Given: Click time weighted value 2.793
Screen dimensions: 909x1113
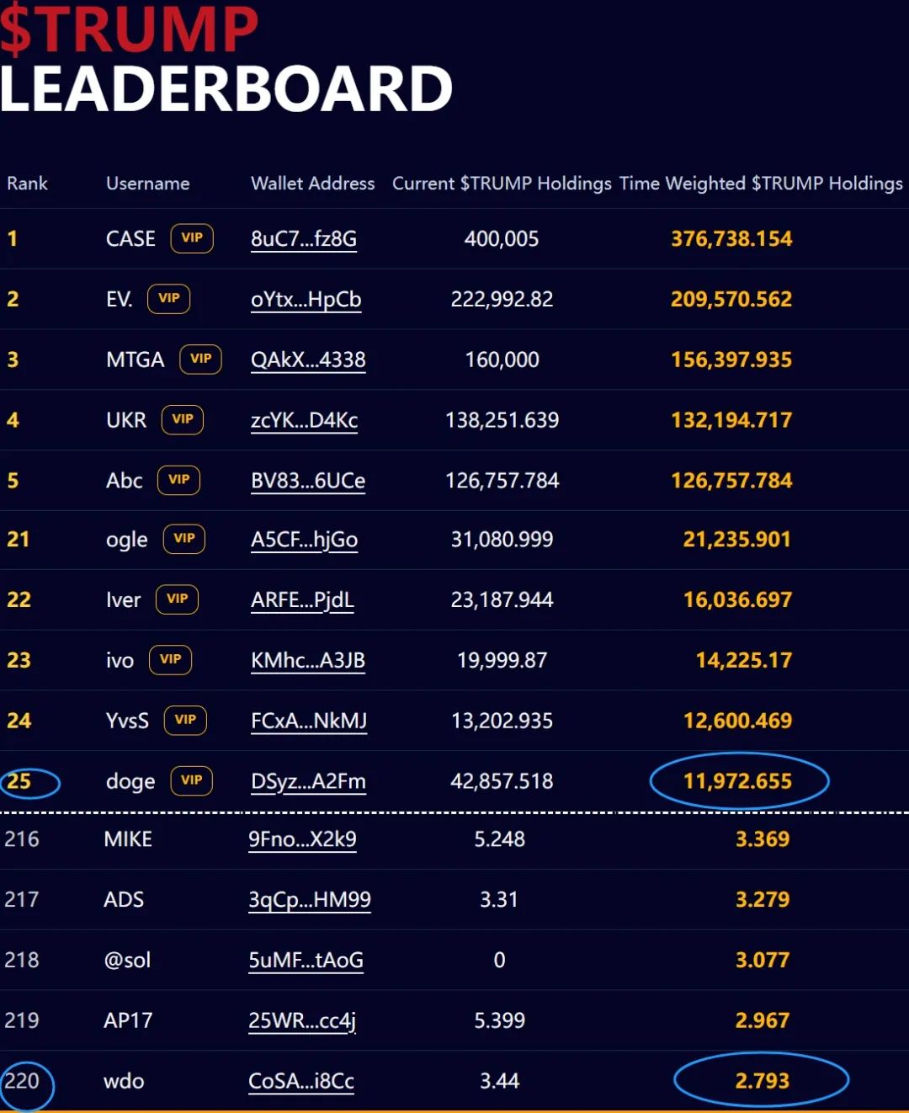Looking at the screenshot, I should 763,1081.
